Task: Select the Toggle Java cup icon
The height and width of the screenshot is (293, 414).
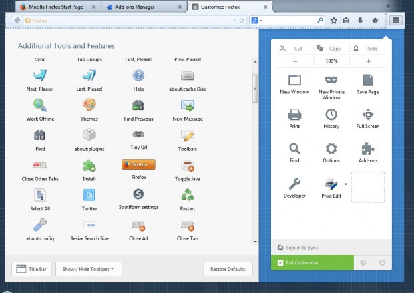Action: click(x=188, y=166)
